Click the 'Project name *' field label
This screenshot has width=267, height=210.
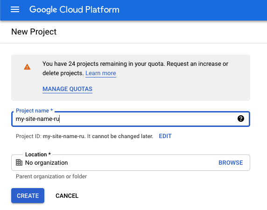(34, 111)
